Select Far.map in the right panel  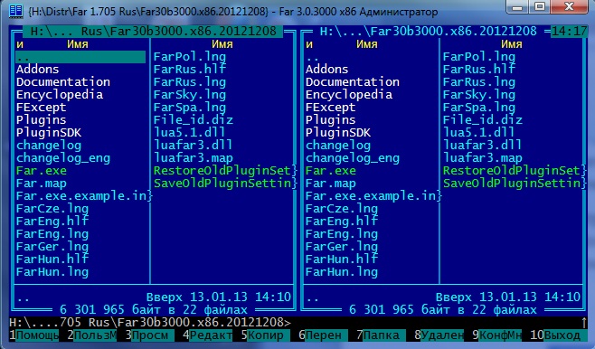330,184
